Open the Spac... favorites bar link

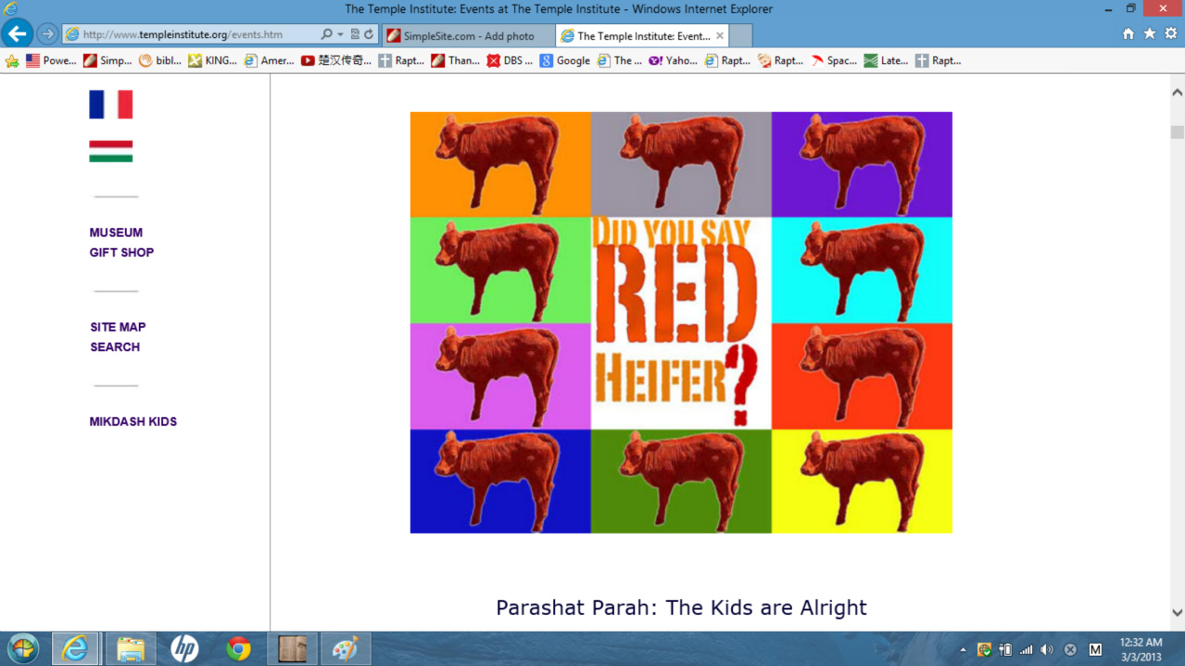835,61
